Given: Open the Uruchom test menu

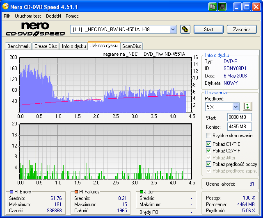Looking at the screenshot, I should point(28,16).
